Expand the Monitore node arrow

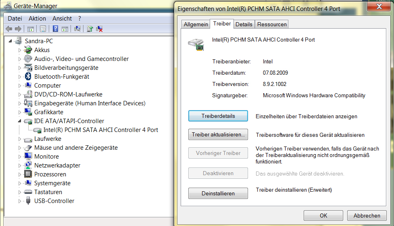pos(20,157)
